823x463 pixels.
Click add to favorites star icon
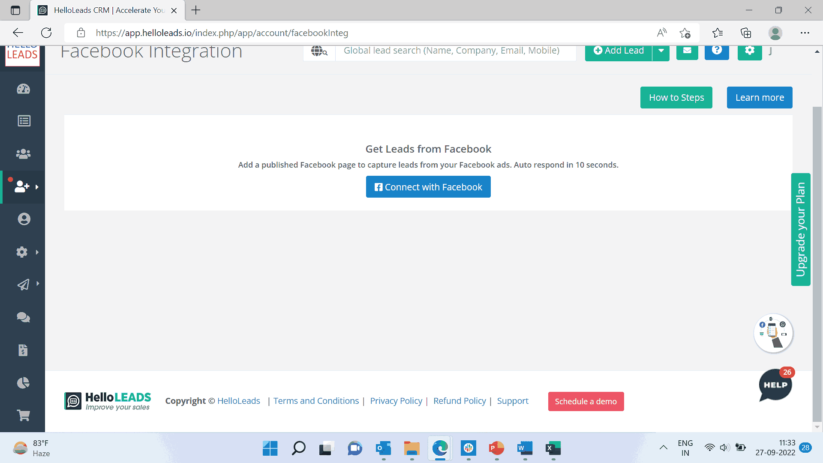coord(685,33)
